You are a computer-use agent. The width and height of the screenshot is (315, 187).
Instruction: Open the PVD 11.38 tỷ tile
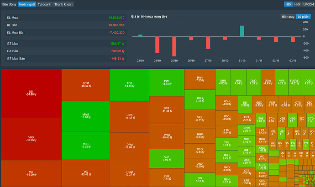[167, 82]
